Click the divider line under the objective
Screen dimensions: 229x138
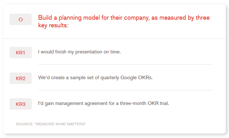click(114, 39)
